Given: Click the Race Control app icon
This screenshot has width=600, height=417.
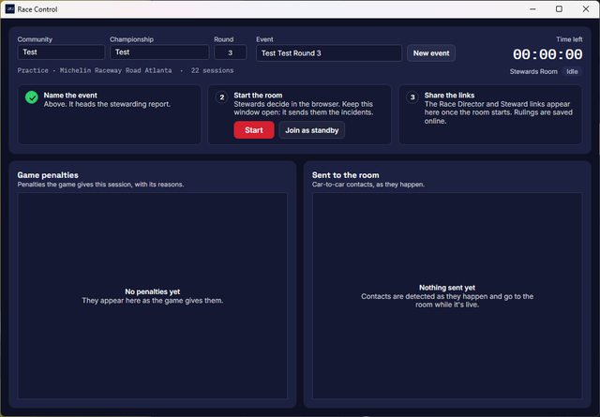Looking at the screenshot, I should pyautogui.click(x=10, y=8).
